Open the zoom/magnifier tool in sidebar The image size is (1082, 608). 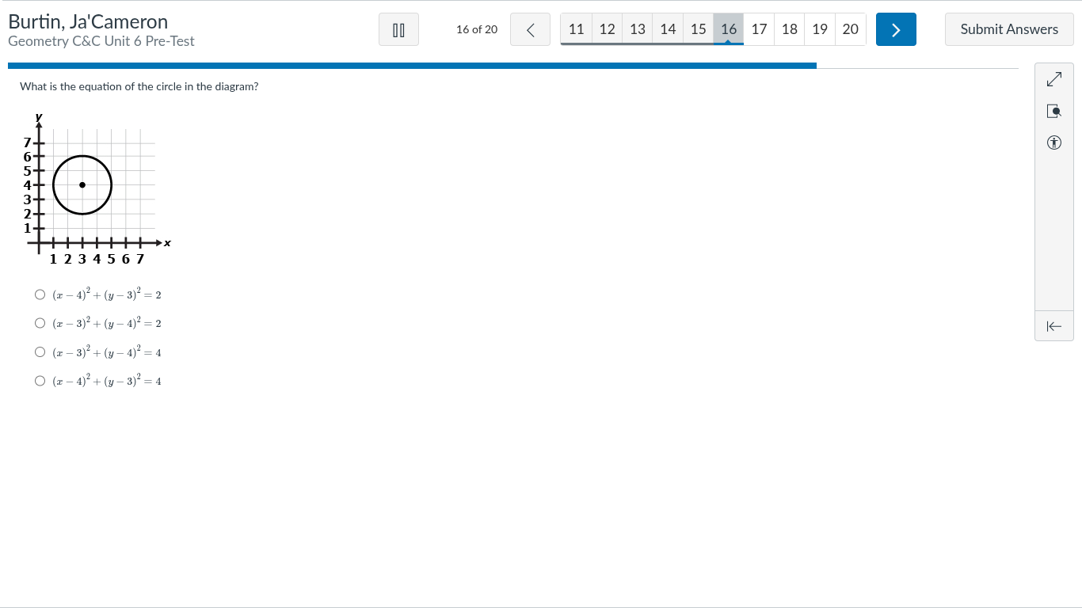[1053, 111]
